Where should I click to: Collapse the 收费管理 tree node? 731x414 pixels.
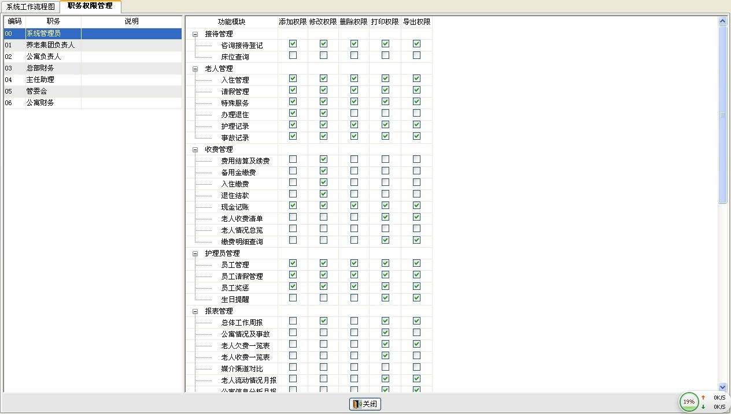[x=195, y=150]
